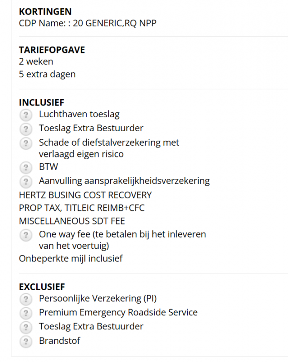Open info for Premium Emergency Roadside Service
The height and width of the screenshot is (362, 288).
pos(26,313)
